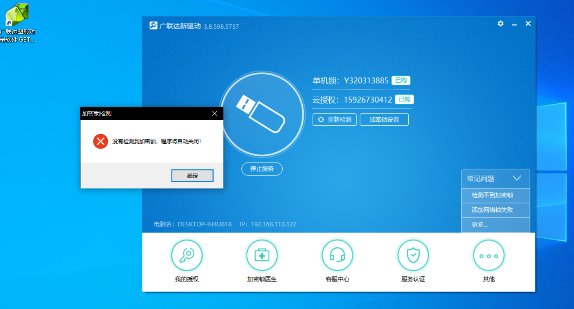Open the settings gear in title bar
574x309 pixels.
coord(501,24)
